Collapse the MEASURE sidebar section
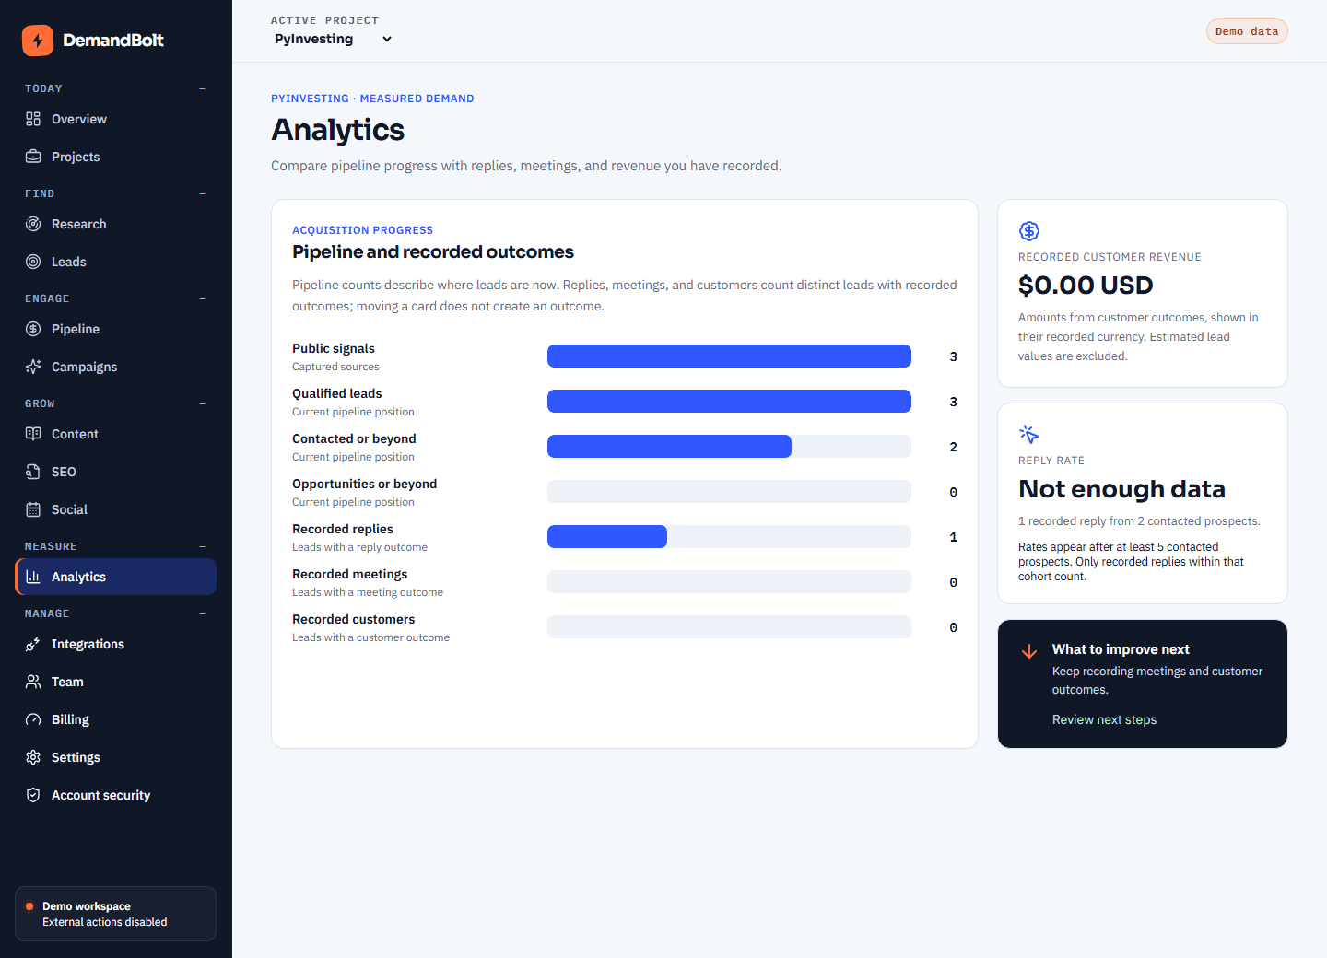The image size is (1327, 958). pyautogui.click(x=202, y=546)
